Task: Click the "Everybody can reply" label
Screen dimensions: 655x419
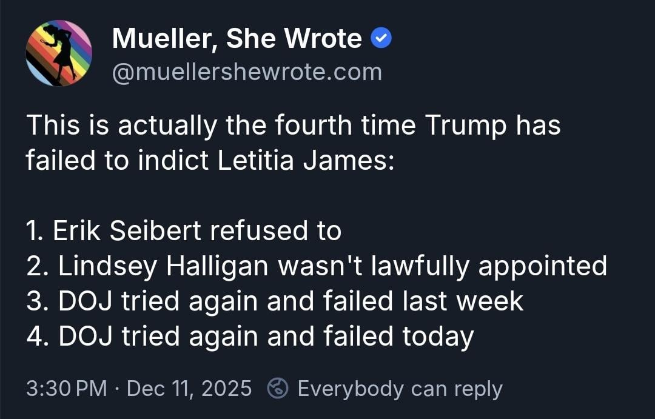Action: [400, 388]
